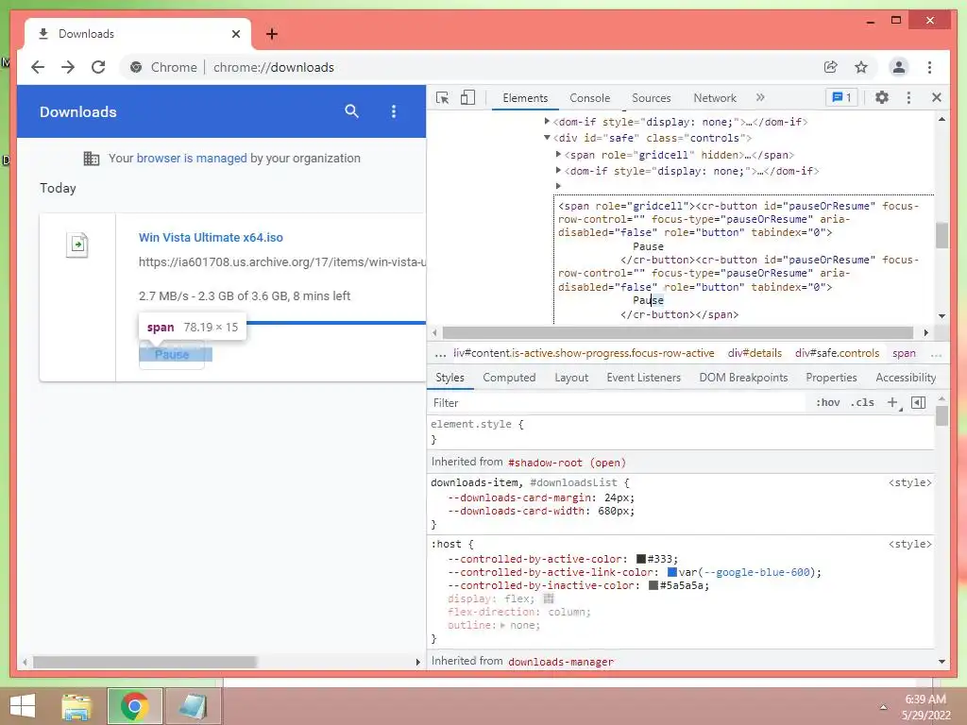Pause the Win Vista download

tap(172, 355)
